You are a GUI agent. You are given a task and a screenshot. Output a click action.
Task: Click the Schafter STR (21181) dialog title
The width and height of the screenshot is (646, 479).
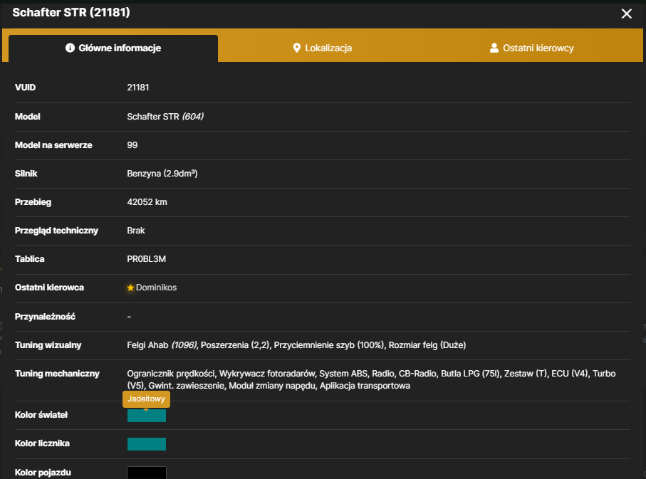[x=71, y=12]
